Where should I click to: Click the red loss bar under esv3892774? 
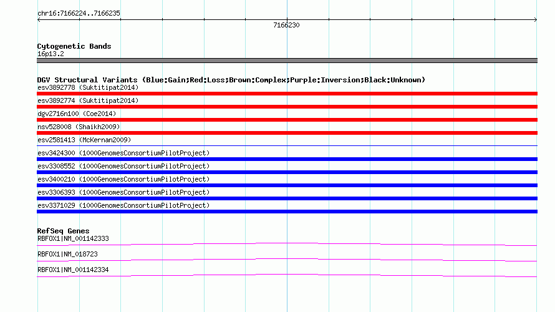[287, 107]
